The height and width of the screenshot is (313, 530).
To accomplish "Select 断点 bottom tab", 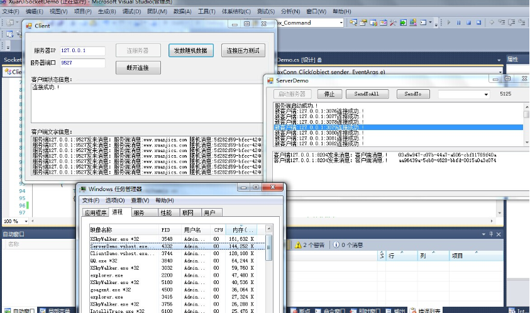I will (x=301, y=310).
